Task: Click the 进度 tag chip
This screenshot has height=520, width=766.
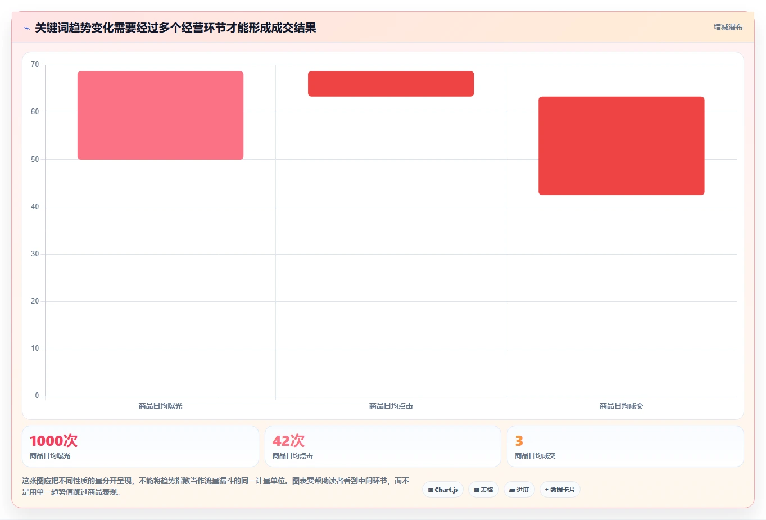Action: point(519,490)
